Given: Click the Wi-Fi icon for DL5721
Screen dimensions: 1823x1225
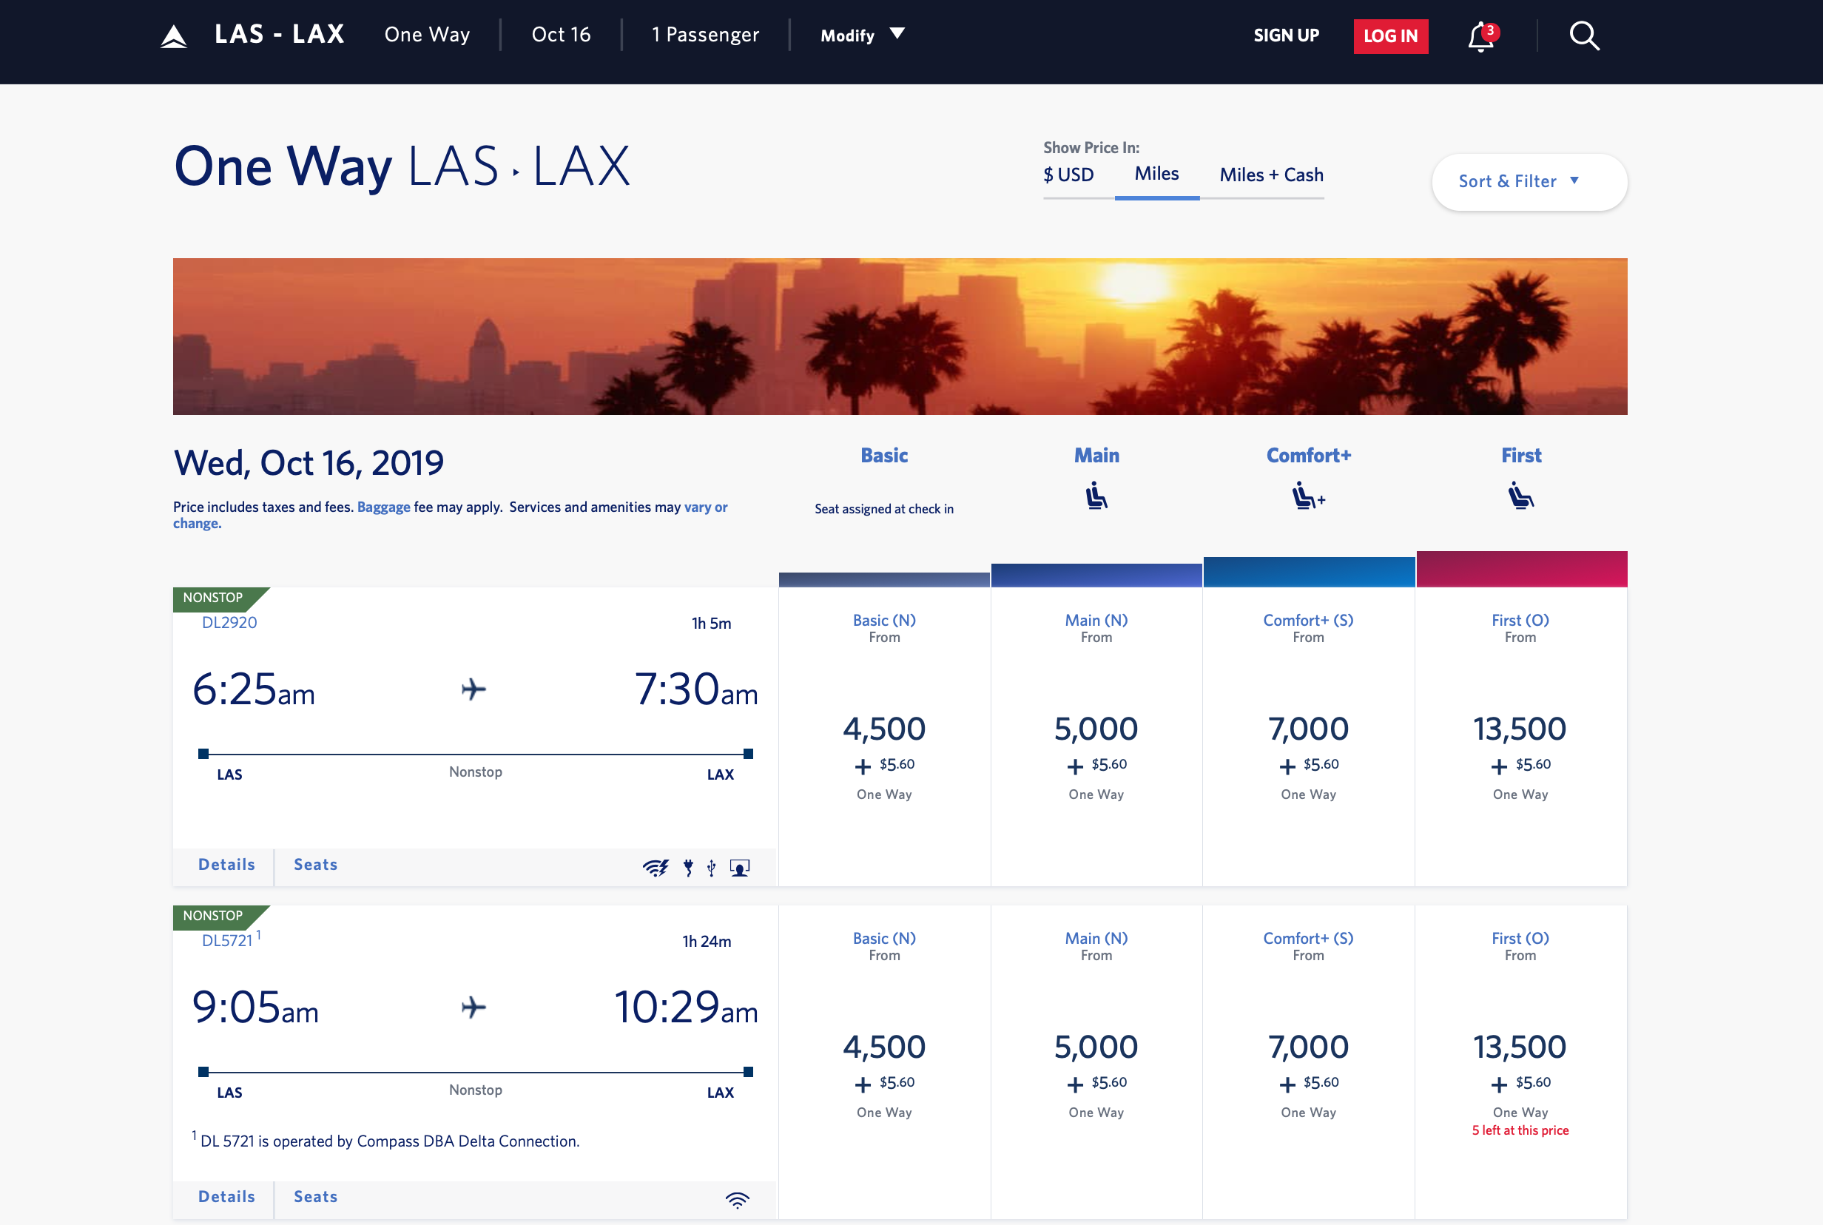Looking at the screenshot, I should (x=737, y=1199).
